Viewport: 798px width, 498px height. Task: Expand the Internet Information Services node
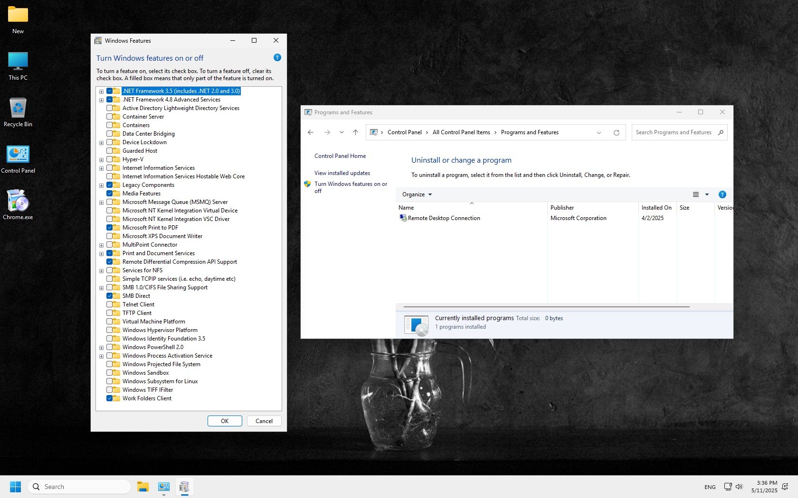point(101,168)
